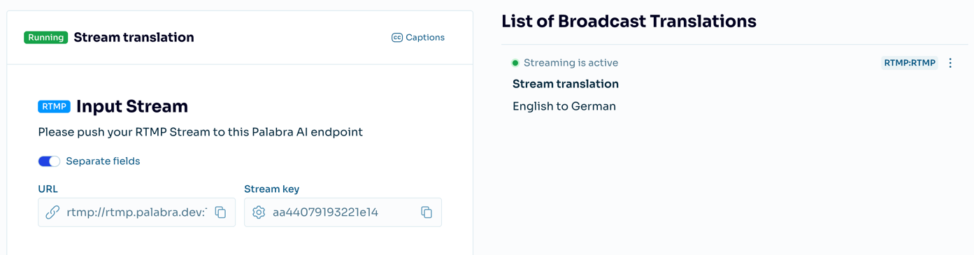974x255 pixels.
Task: Click the chain link icon in URL field
Action: (x=52, y=212)
